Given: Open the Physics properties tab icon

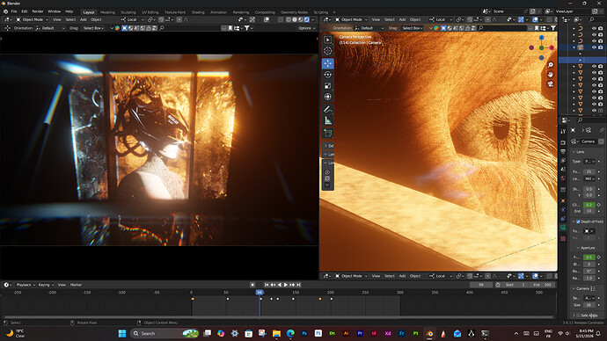Looking at the screenshot, I should pyautogui.click(x=563, y=209).
